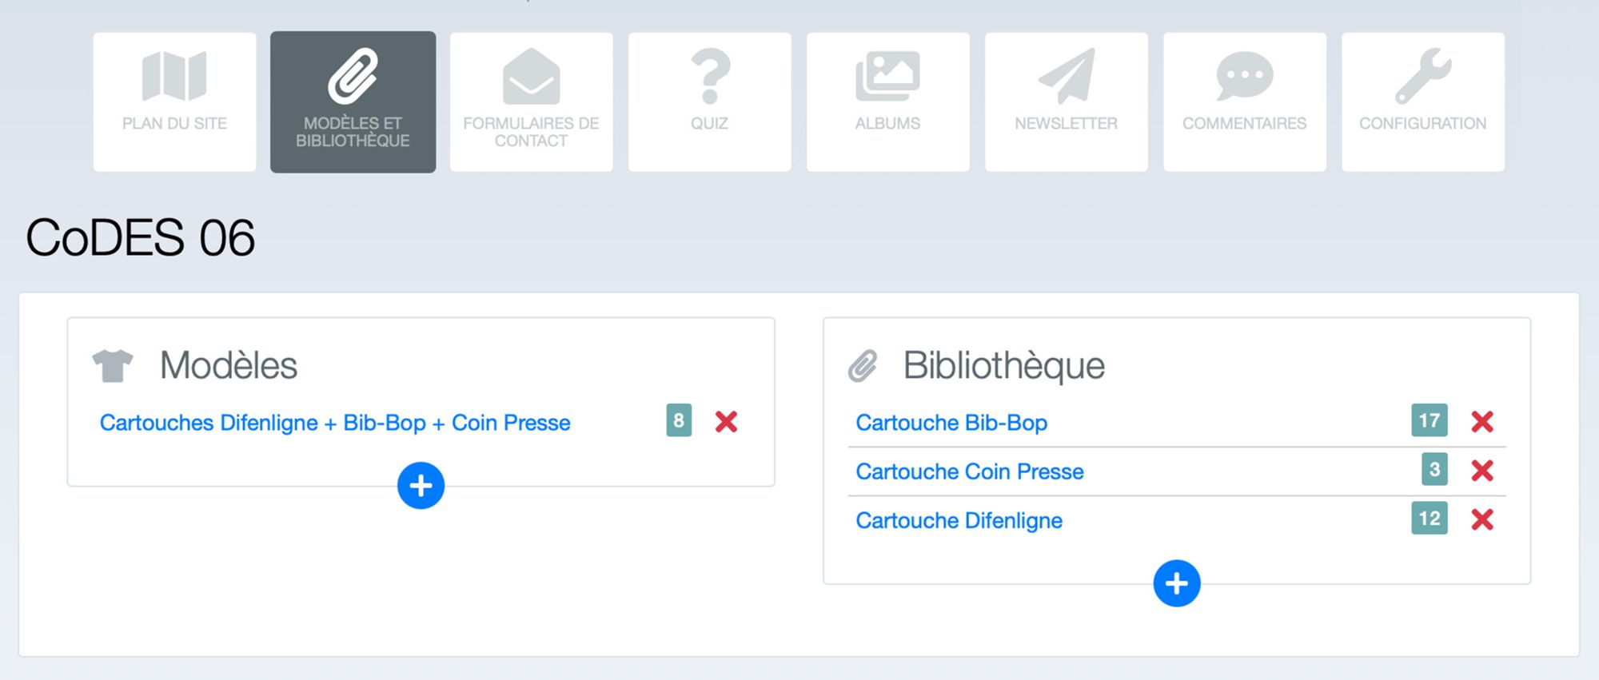Add a new Bibliothèque item with plus
1599x680 pixels.
click(1176, 583)
